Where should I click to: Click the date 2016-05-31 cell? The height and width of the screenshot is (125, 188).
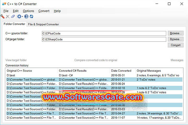coord(118,75)
